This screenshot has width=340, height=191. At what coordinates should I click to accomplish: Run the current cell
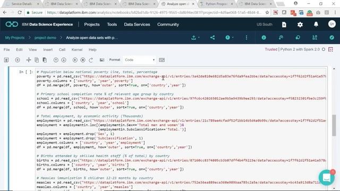click(75, 60)
